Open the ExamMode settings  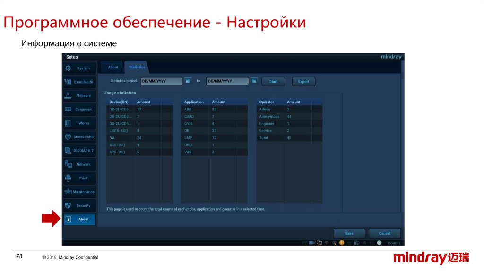tap(79, 82)
